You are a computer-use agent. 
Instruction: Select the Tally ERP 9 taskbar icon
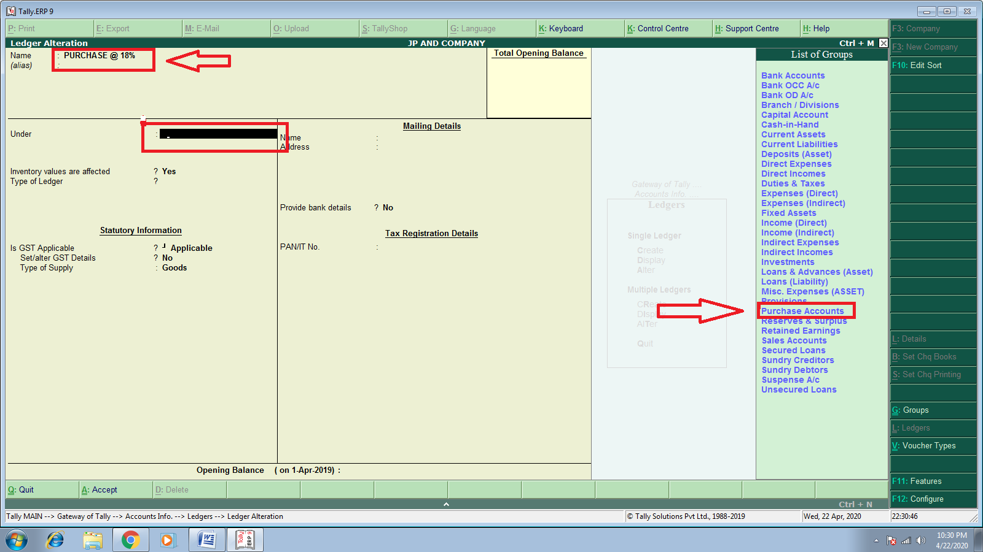click(245, 540)
